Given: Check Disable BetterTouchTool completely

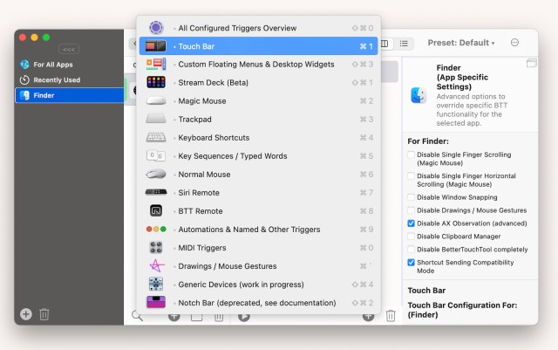Looking at the screenshot, I should [x=411, y=249].
